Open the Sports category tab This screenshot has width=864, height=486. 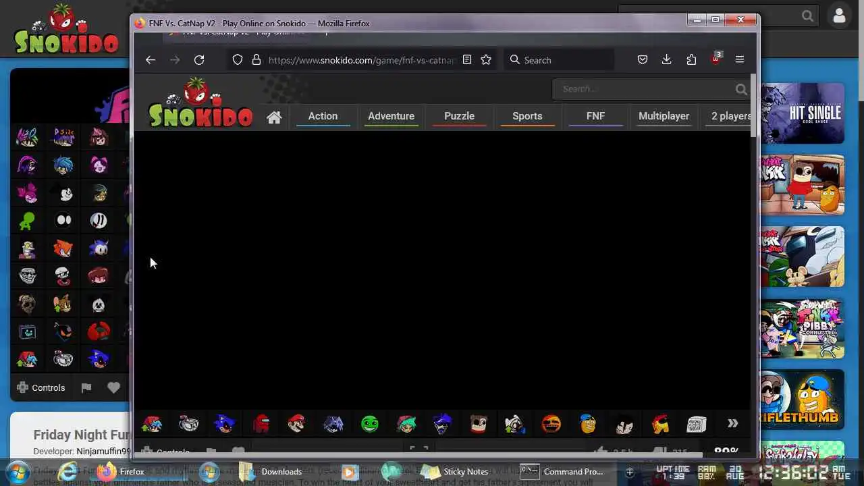527,116
